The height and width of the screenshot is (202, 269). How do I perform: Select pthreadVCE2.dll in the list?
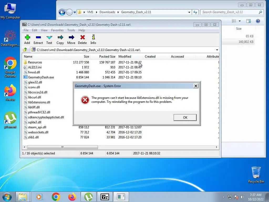(x=39, y=112)
